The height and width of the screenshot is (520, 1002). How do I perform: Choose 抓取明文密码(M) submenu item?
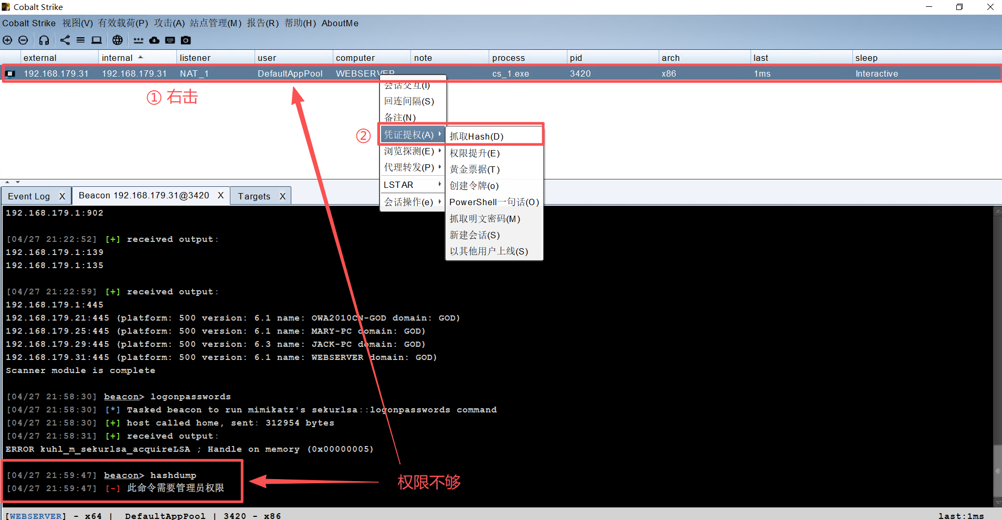(x=494, y=219)
